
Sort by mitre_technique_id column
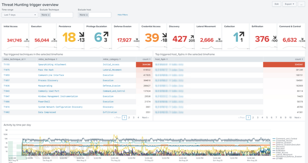pos(15,59)
